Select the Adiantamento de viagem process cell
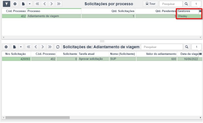 coord(54,16)
